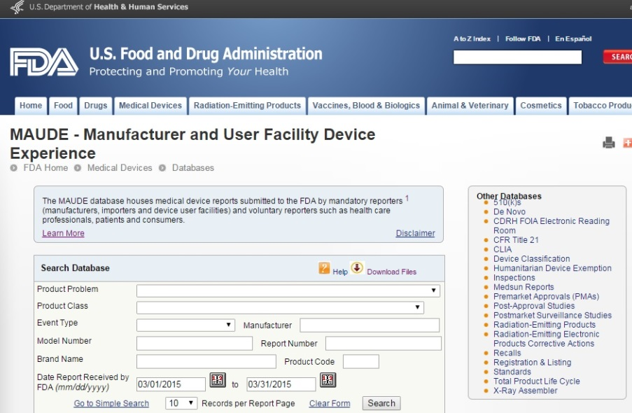Click the Download Files arrow icon
This screenshot has width=632, height=413.
click(357, 267)
